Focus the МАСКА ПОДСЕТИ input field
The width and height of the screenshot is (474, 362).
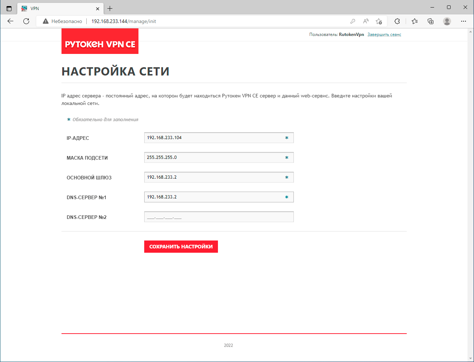219,157
